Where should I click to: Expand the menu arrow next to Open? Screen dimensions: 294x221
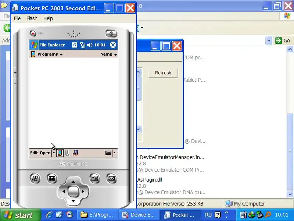[54, 153]
